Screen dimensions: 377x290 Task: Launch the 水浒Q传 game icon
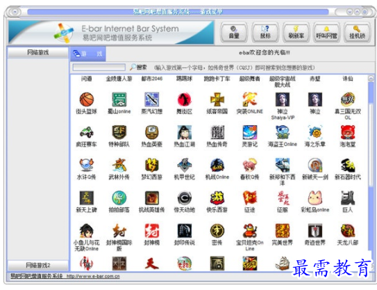(87, 165)
